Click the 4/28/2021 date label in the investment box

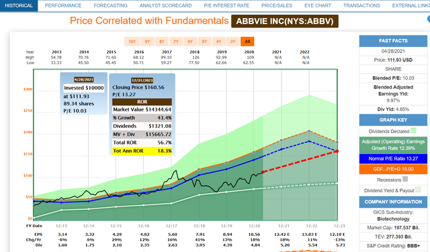83,79
